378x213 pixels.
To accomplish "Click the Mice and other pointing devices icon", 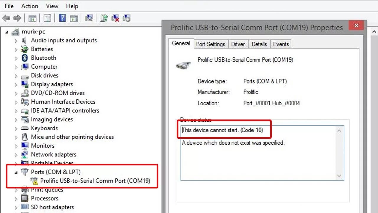I will click(x=25, y=137).
